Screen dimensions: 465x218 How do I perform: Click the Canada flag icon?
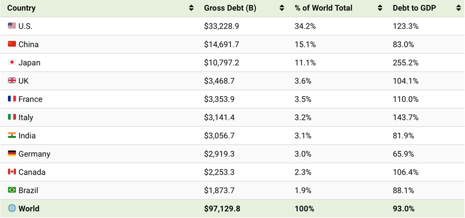coord(12,172)
